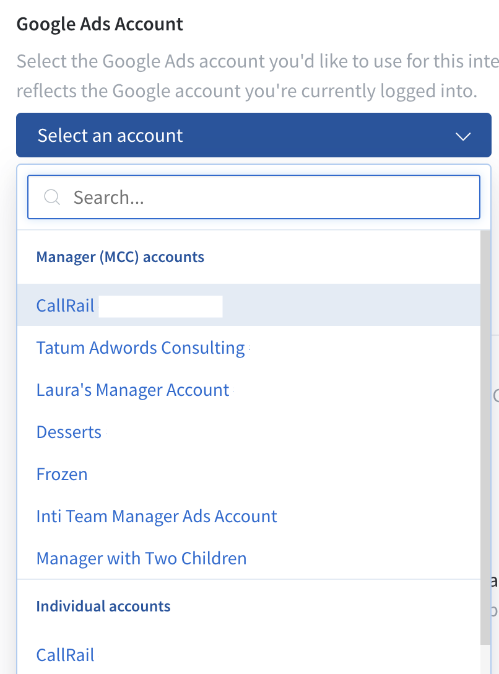499x674 pixels.
Task: Open the "Select an account" dropdown
Action: coord(253,135)
